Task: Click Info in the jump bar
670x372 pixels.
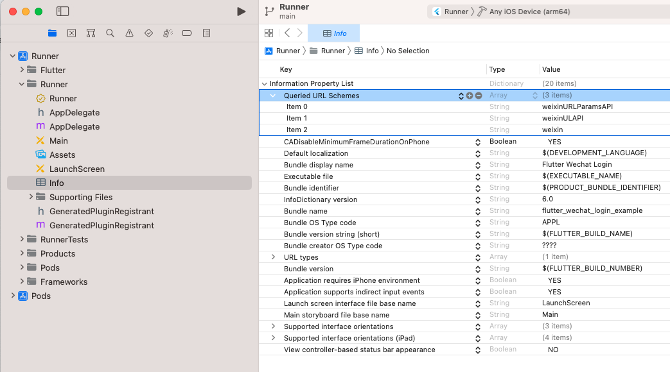Action: click(367, 51)
